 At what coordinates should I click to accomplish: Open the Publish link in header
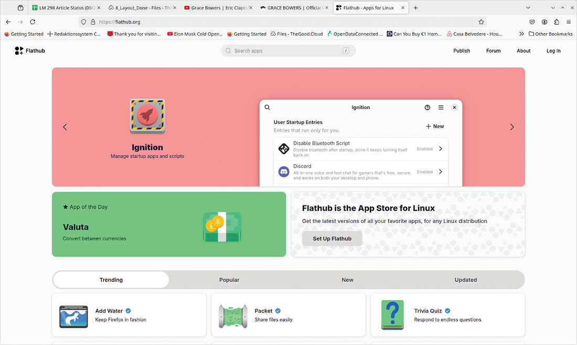pyautogui.click(x=462, y=51)
